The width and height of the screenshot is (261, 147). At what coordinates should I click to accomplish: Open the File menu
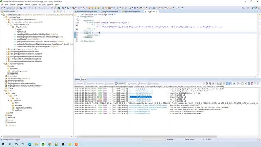coord(2,4)
